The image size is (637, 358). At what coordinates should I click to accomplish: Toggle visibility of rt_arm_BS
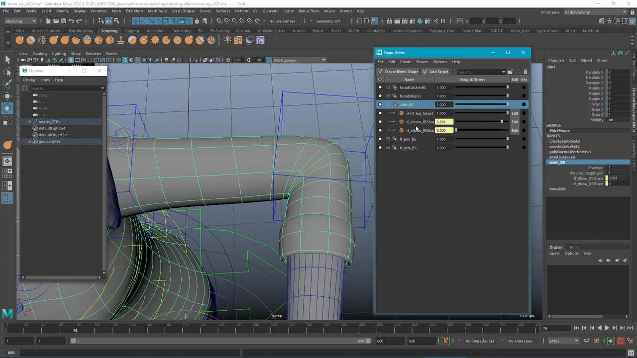(380, 148)
